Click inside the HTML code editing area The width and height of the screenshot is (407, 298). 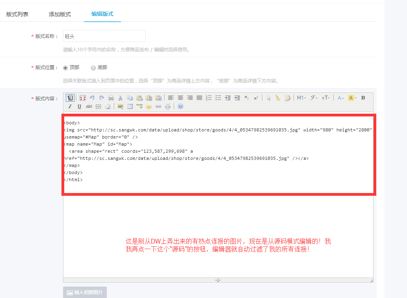(218, 195)
